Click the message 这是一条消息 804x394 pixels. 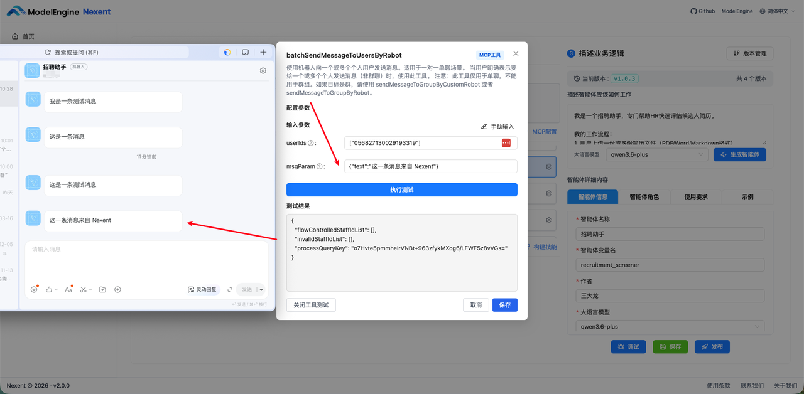[x=113, y=137]
